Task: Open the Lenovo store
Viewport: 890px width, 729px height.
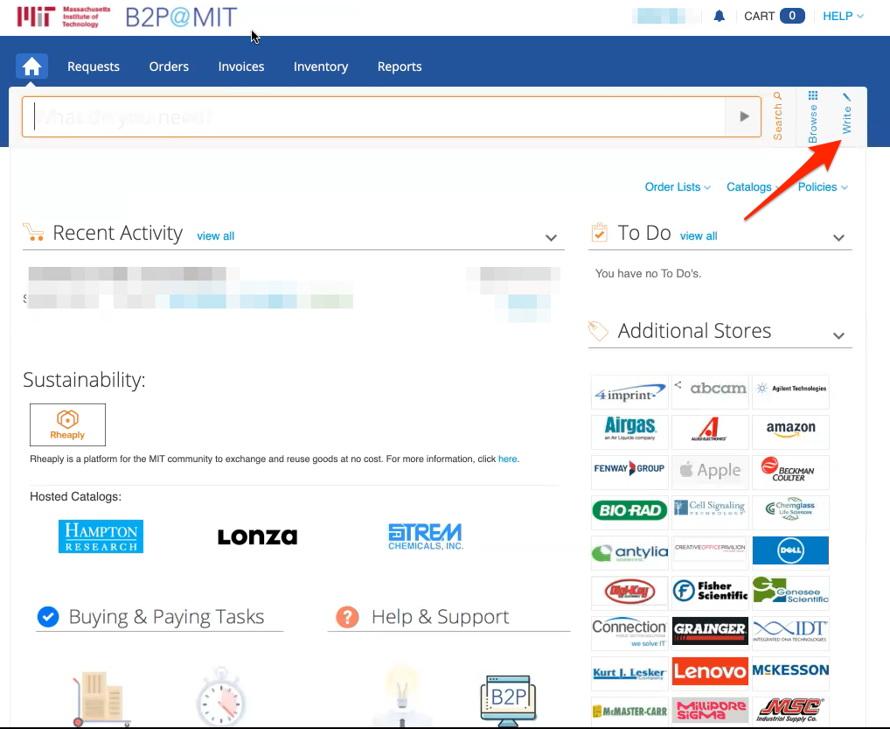Action: point(710,674)
